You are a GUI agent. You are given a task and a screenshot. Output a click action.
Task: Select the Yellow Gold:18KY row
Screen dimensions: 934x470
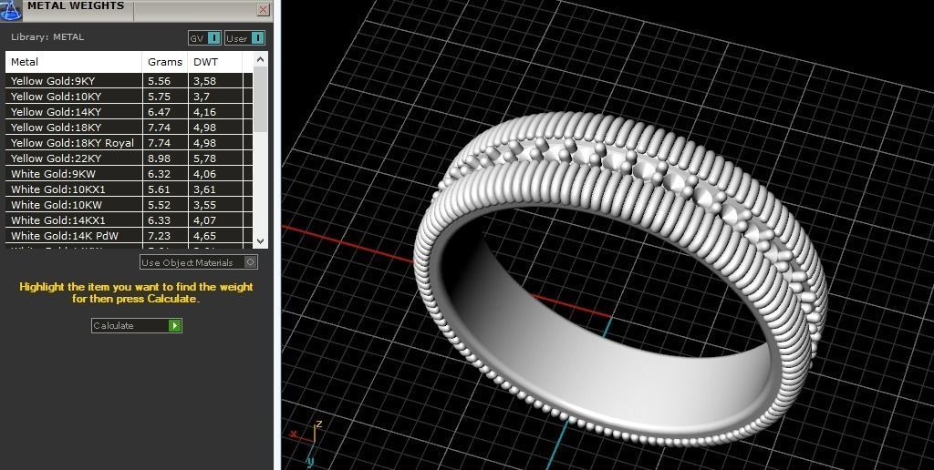point(130,128)
